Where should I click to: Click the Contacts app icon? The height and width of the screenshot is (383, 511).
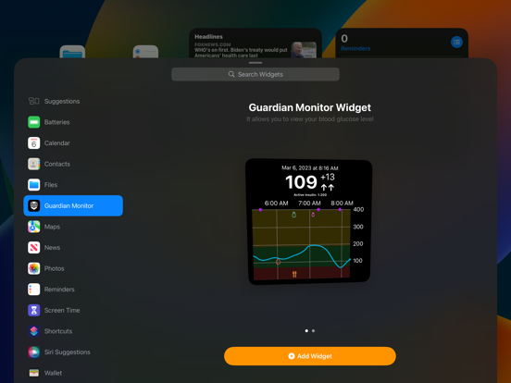(33, 164)
